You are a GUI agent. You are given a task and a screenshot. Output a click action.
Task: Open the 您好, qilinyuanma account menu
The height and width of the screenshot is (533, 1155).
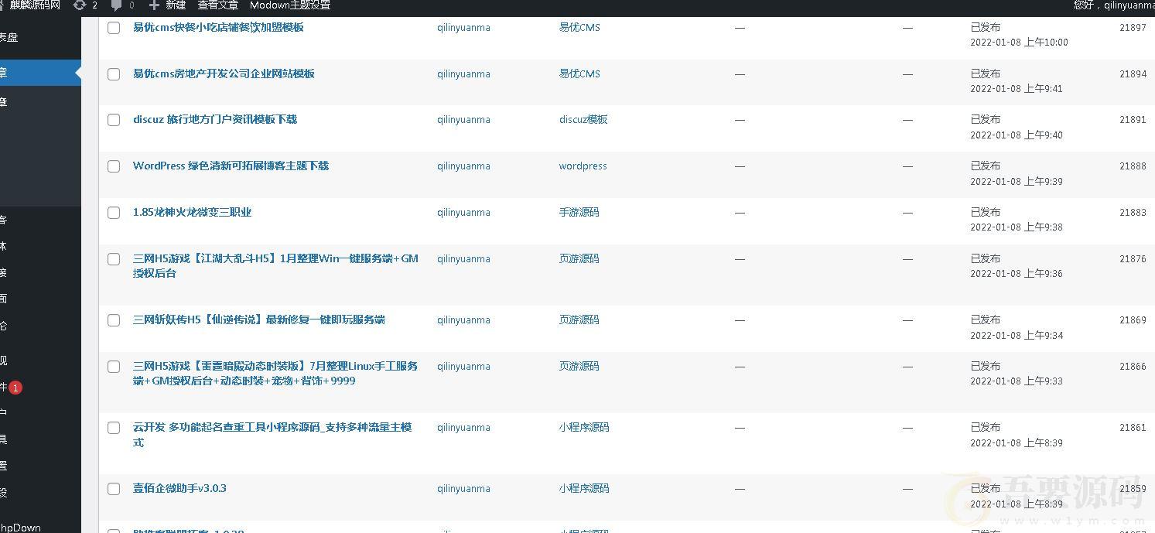pos(1114,5)
